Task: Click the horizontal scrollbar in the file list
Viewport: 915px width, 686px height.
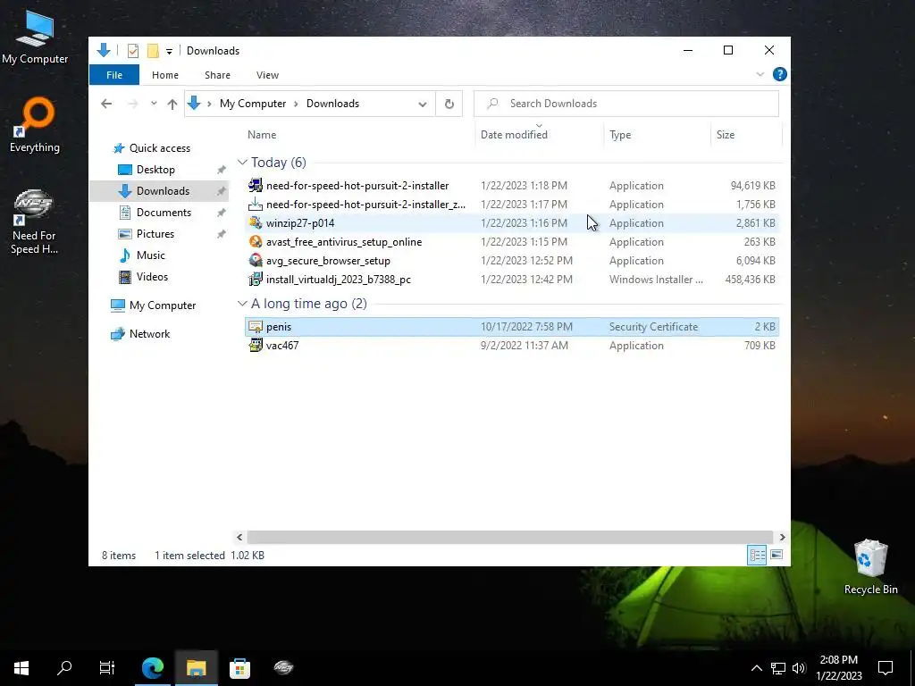Action: 510,537
